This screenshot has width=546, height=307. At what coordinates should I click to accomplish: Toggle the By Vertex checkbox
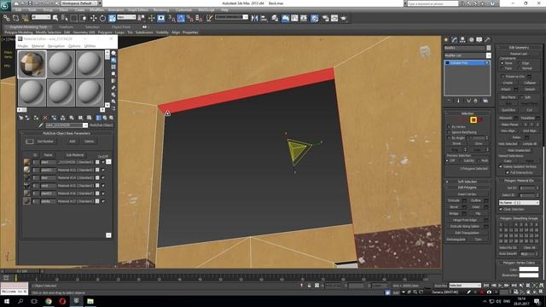click(449, 127)
